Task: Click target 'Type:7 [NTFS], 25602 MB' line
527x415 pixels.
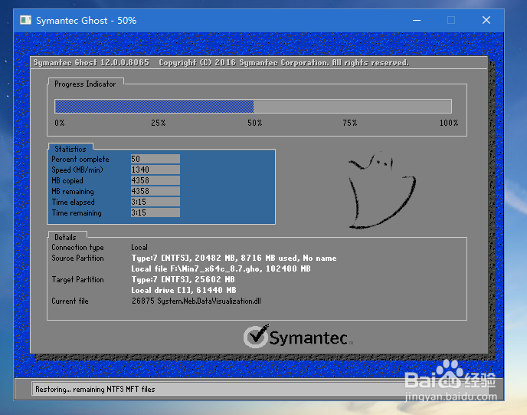Action: pyautogui.click(x=183, y=279)
